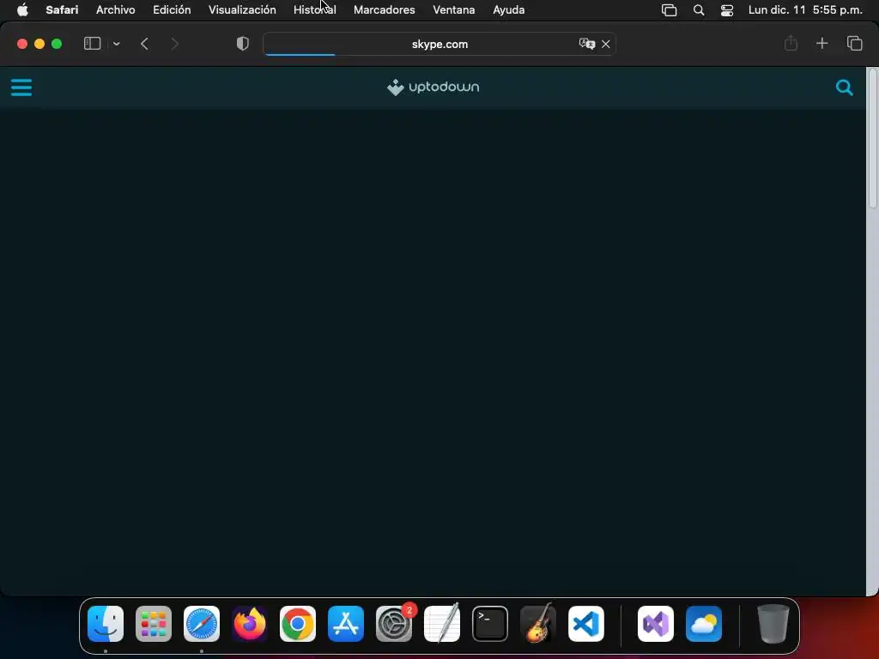The width and height of the screenshot is (879, 659).
Task: Open the Weather app in Dock
Action: click(x=704, y=623)
